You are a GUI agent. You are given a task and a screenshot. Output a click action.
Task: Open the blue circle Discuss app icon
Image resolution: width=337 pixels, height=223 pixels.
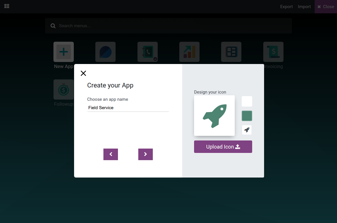[105, 52]
